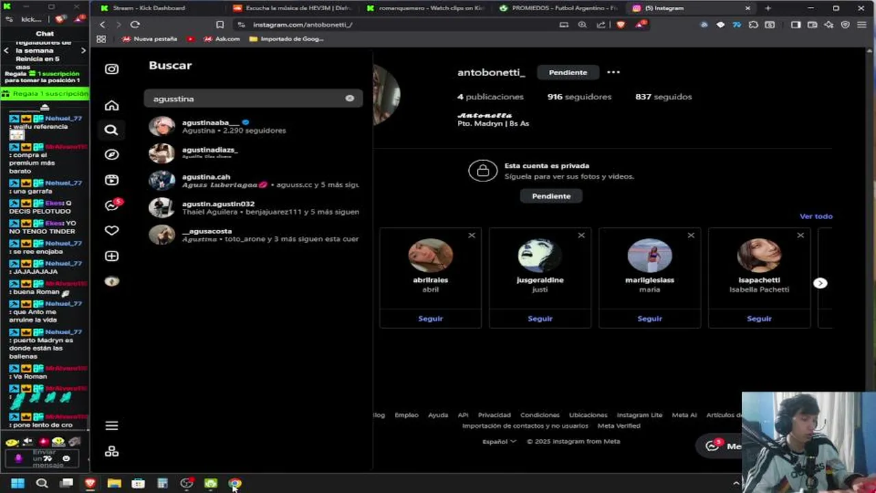Click Brave Shields lion icon
Viewport: 876px width, 493px height.
[621, 25]
